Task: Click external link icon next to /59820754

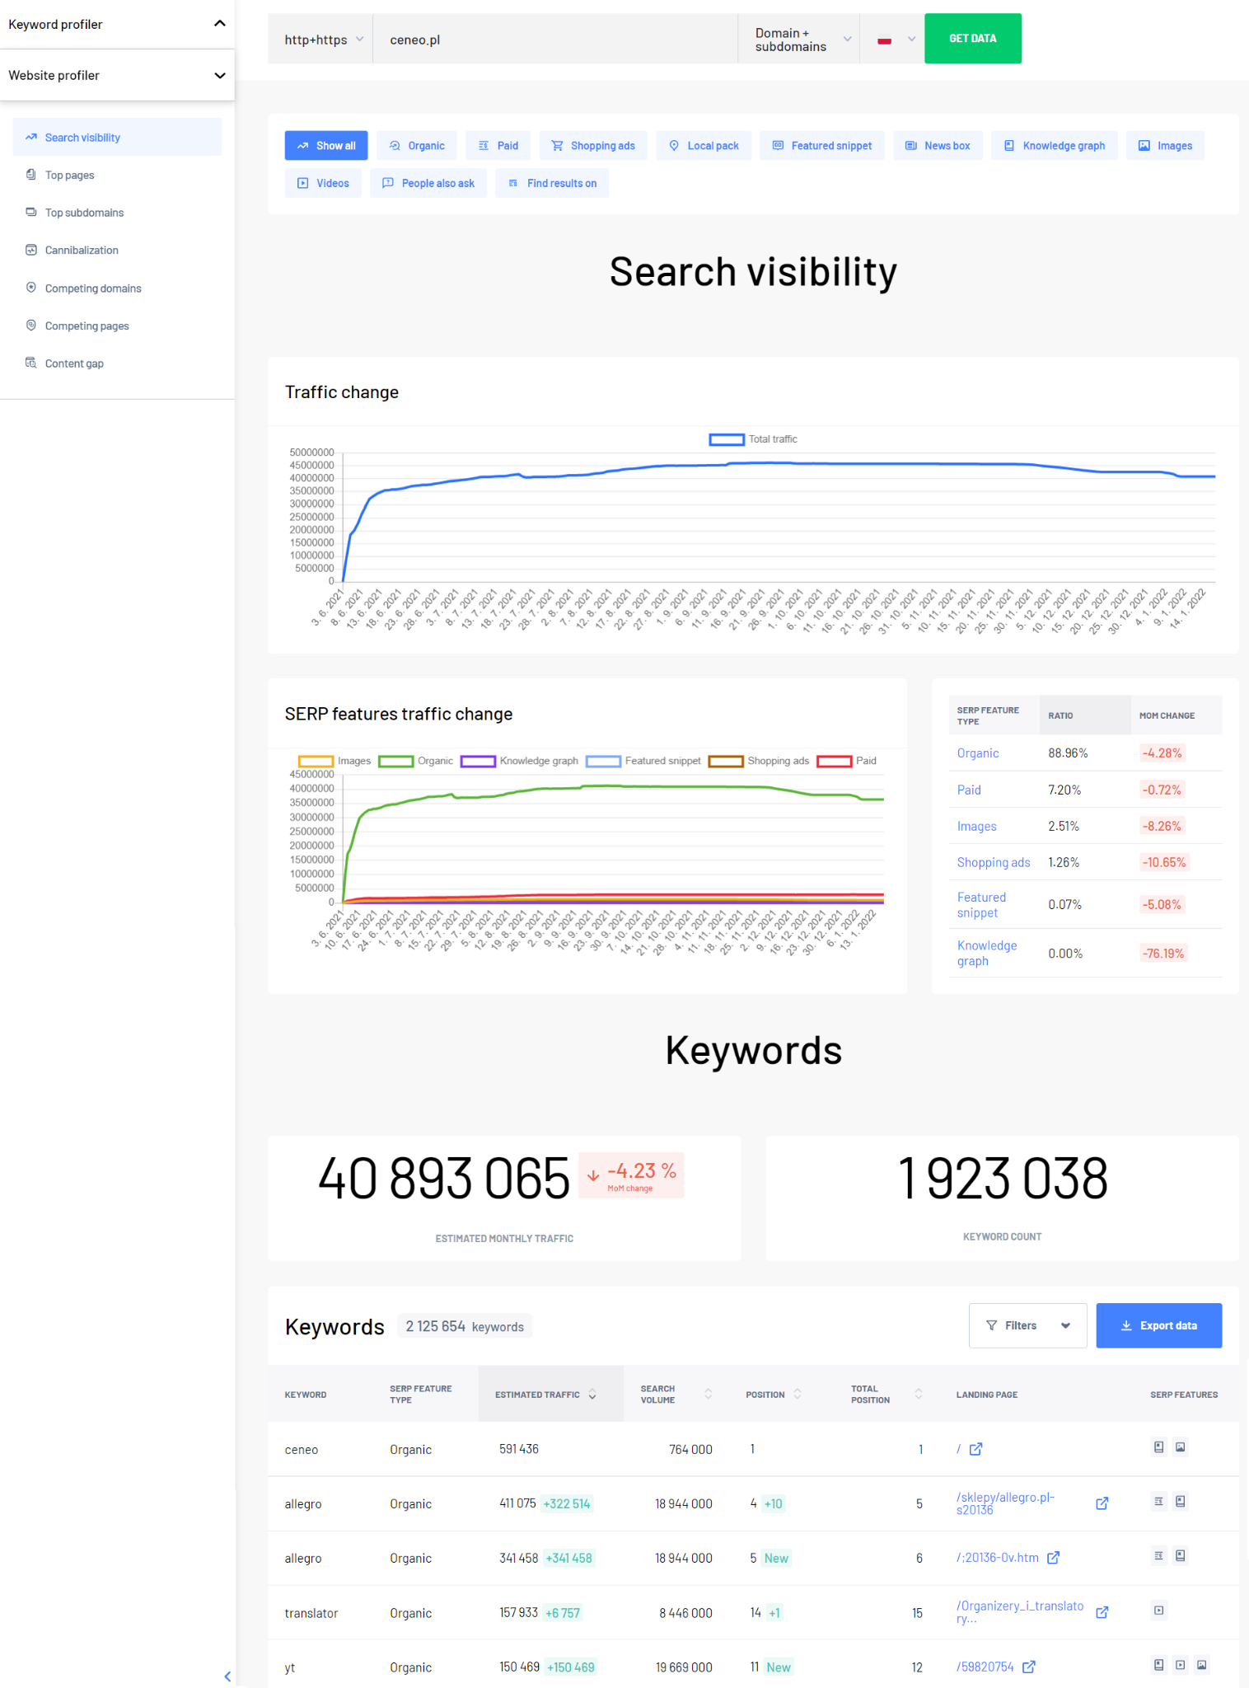Action: click(x=1029, y=1667)
